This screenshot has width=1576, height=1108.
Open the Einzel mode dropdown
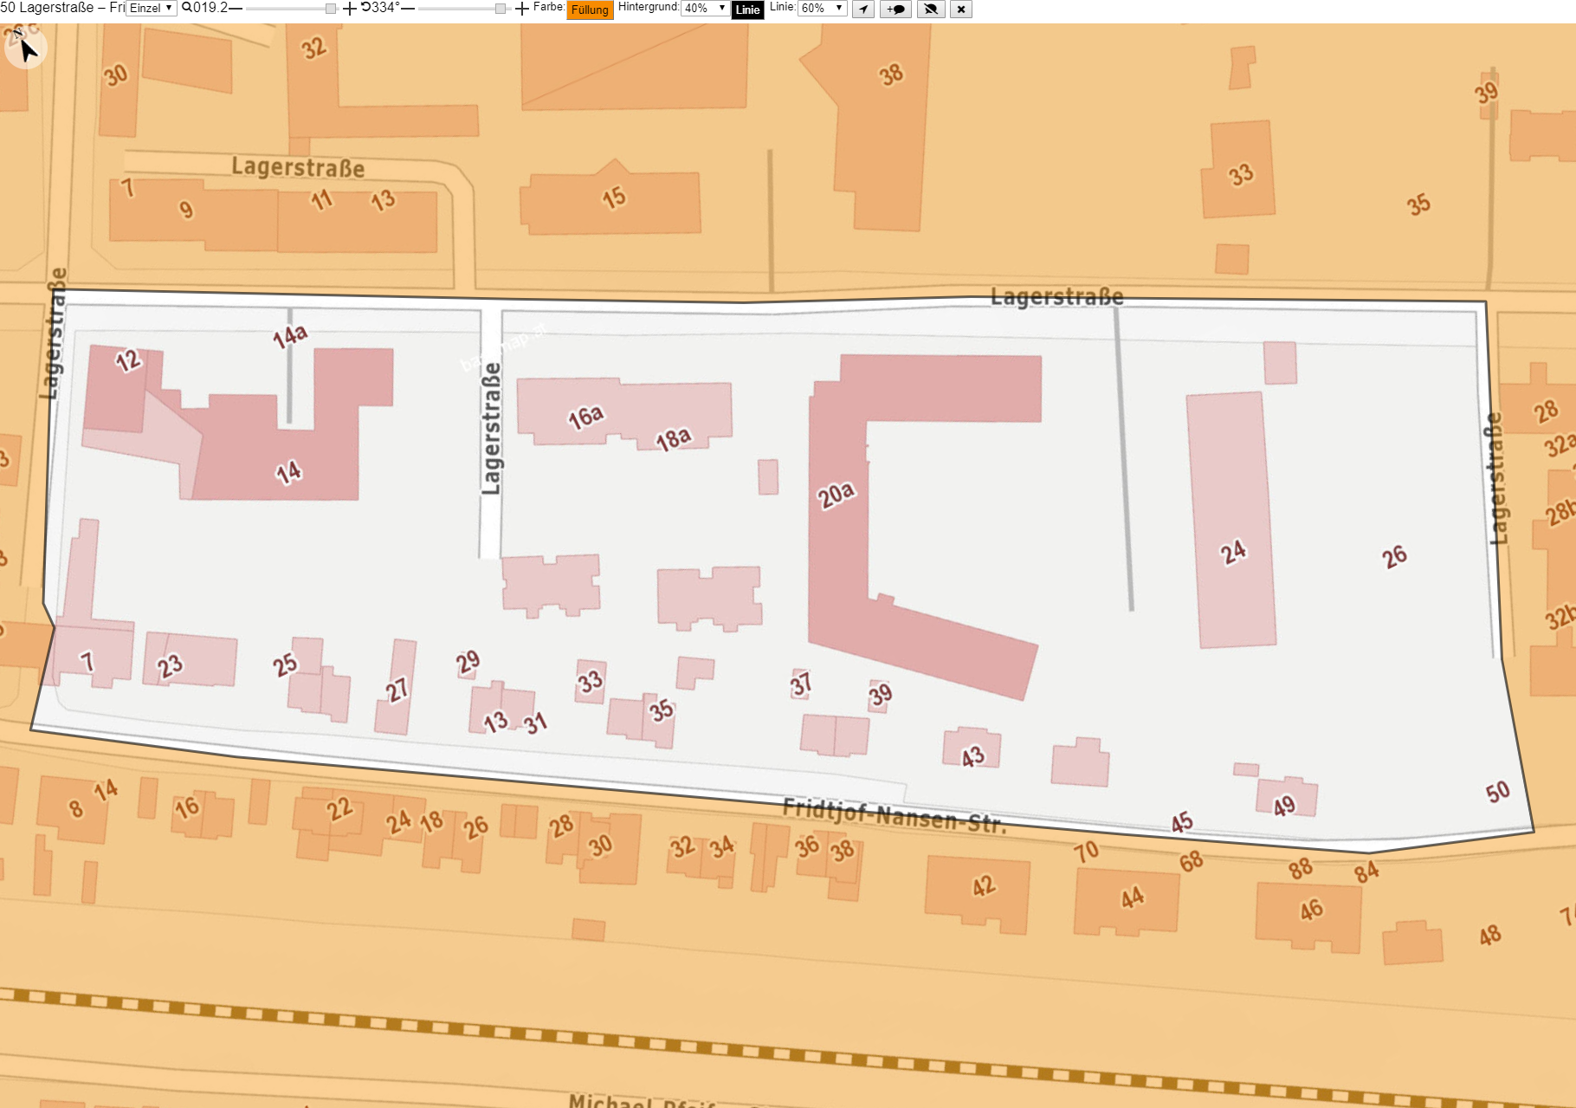click(152, 8)
